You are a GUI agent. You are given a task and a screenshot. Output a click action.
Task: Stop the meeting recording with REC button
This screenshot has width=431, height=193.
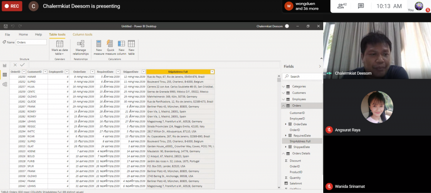tap(12, 6)
